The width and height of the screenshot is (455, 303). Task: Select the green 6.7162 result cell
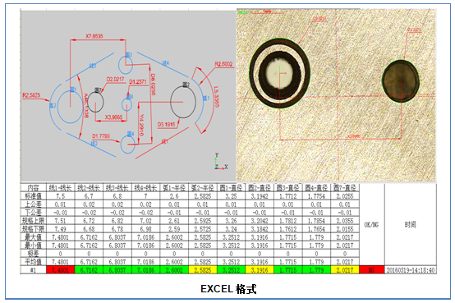coord(89,270)
